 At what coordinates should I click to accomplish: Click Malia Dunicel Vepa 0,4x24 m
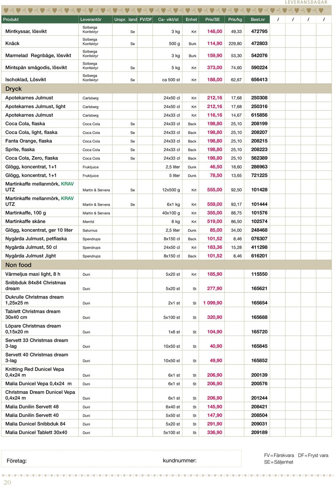click(38, 384)
